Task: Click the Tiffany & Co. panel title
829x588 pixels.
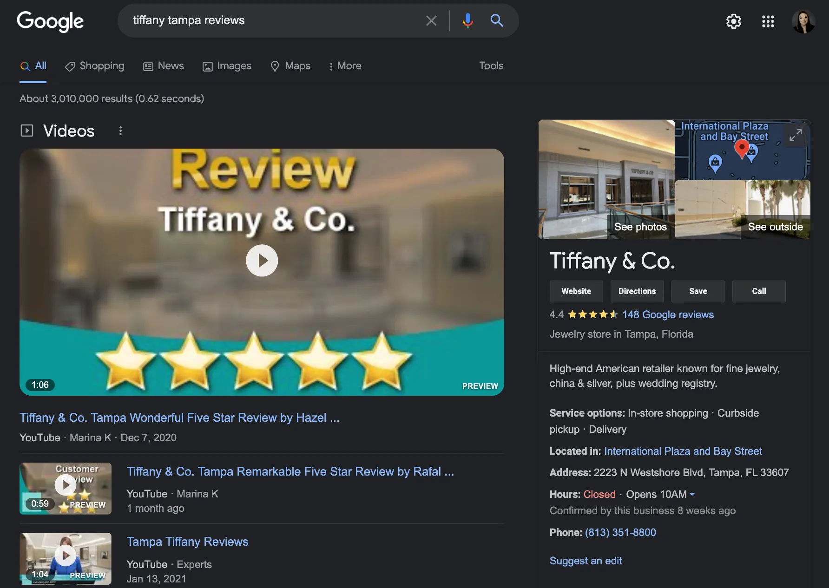Action: (612, 261)
